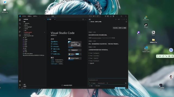Maximize the chat panel
Image resolution: width=174 pixels, height=97 pixels.
(124, 19)
